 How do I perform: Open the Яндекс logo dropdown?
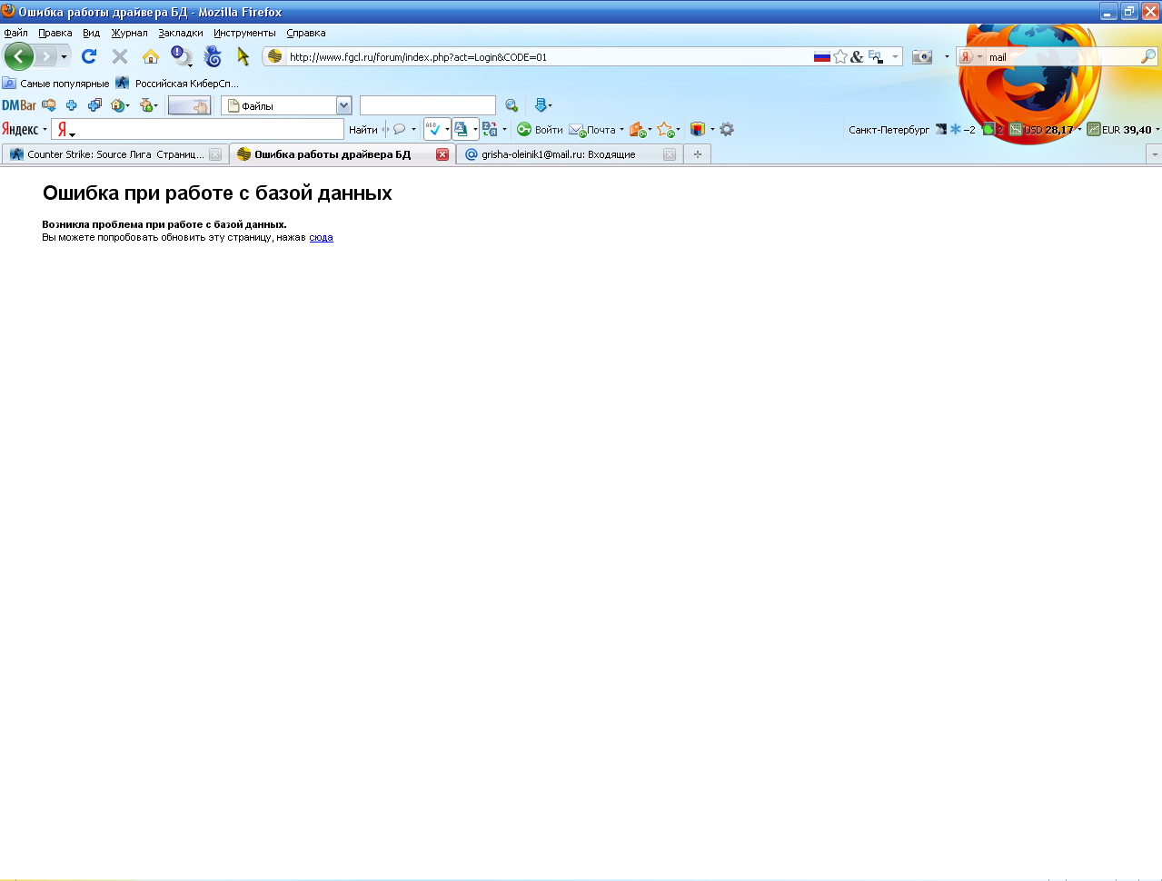[24, 129]
